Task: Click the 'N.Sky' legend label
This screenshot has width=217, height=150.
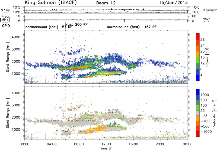Action: coord(5,10)
